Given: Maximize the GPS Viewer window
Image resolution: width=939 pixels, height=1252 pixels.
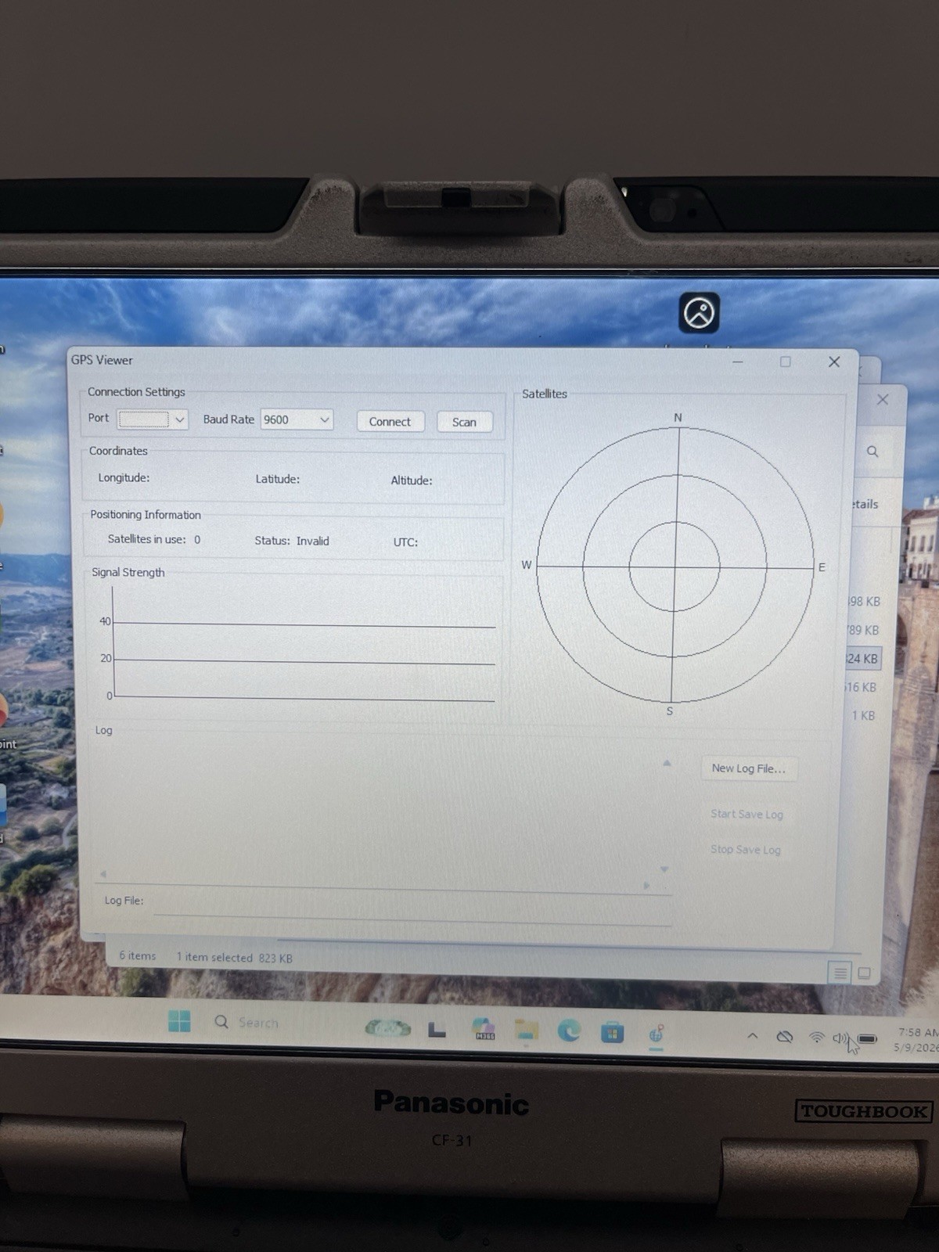Looking at the screenshot, I should coord(785,362).
